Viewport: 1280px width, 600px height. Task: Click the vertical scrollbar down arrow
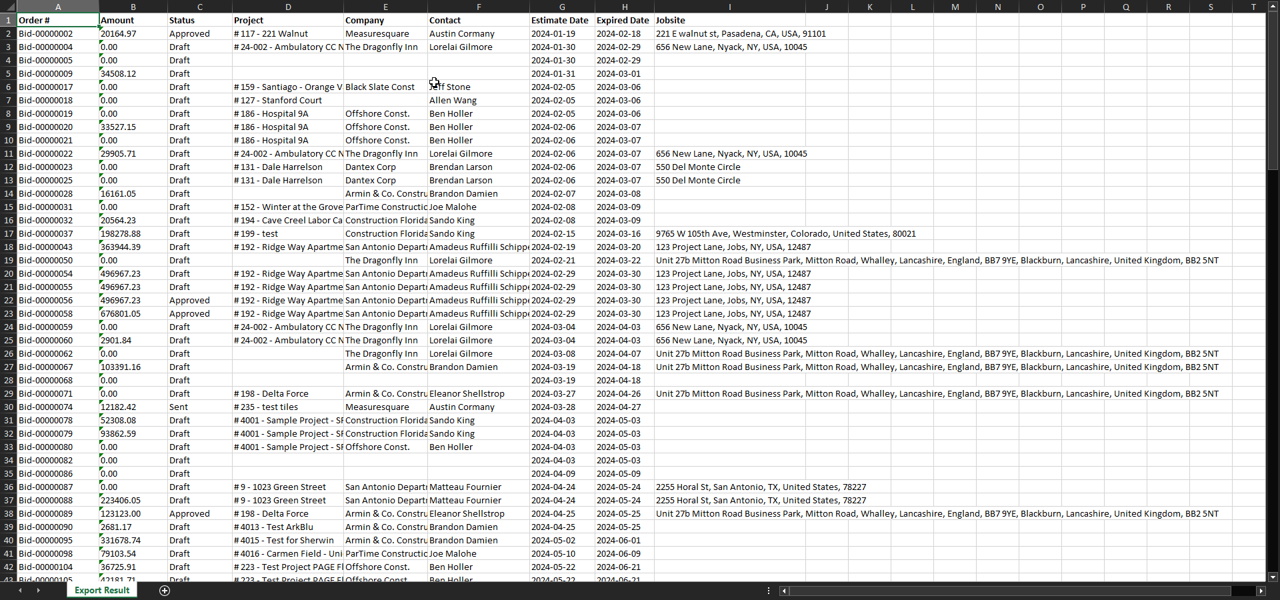click(x=1273, y=577)
